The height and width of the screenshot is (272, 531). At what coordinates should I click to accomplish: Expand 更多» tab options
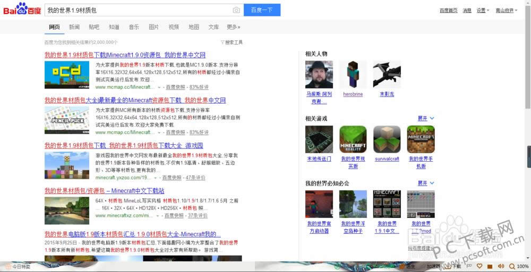tap(233, 27)
